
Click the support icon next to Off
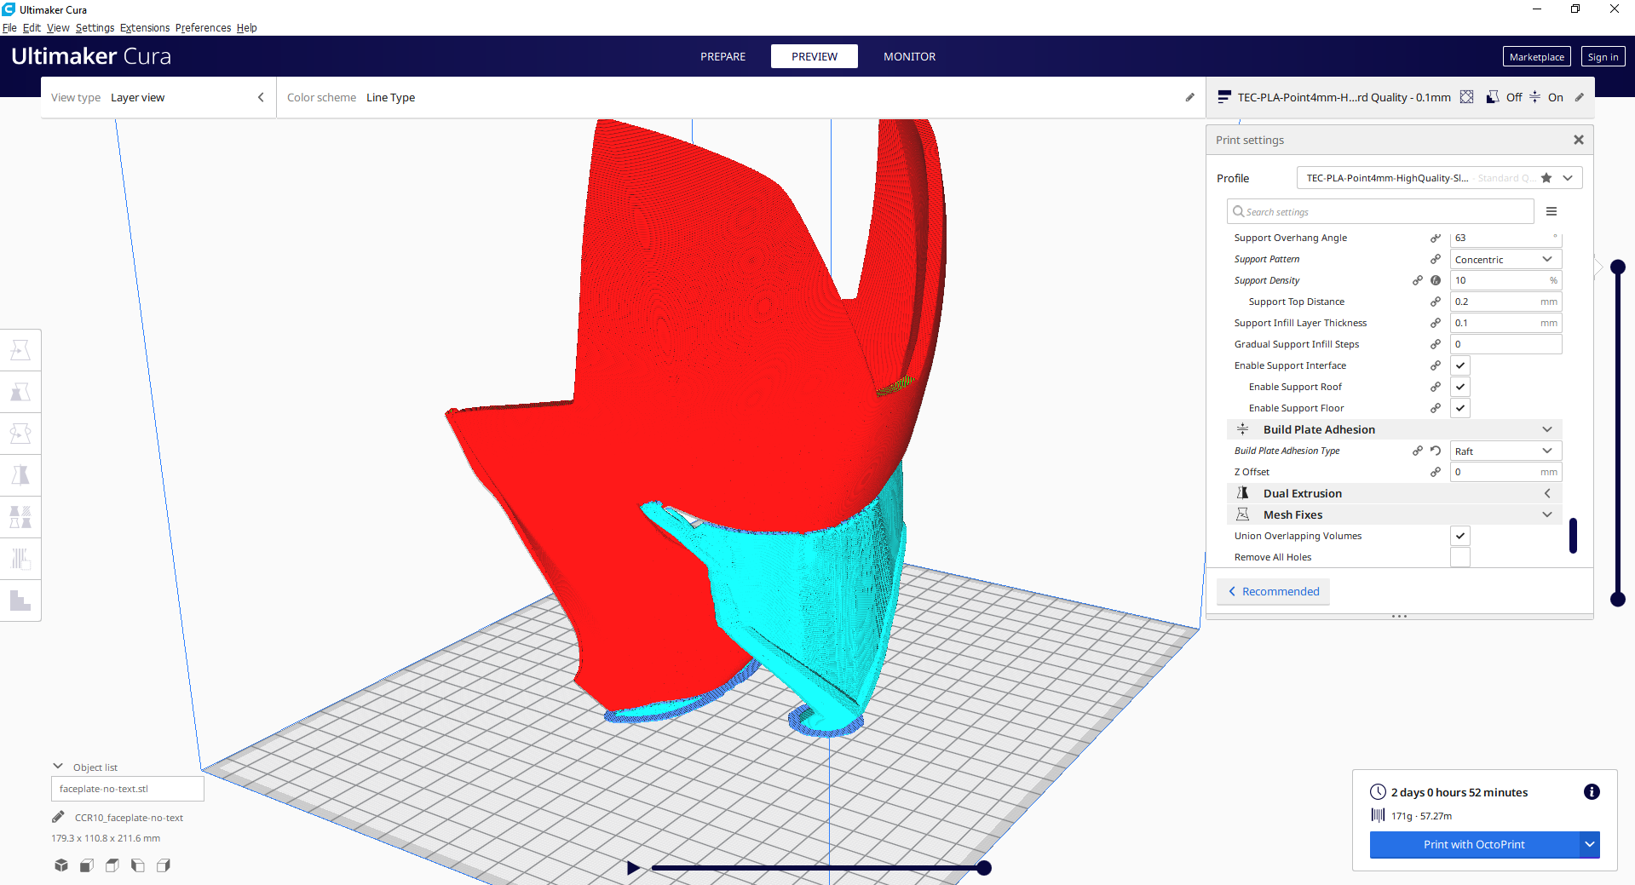1493,97
